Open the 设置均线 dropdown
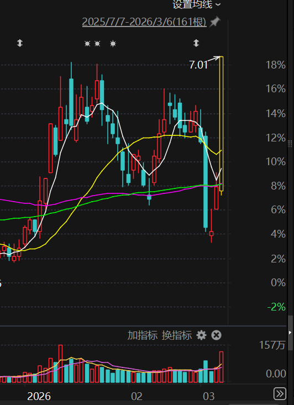The width and height of the screenshot is (294, 405). [x=197, y=4]
